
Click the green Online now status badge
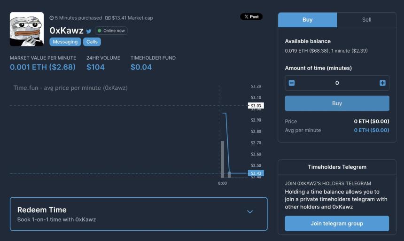(x=111, y=31)
